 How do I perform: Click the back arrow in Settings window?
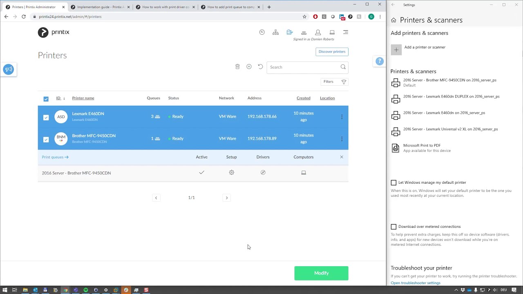(393, 4)
